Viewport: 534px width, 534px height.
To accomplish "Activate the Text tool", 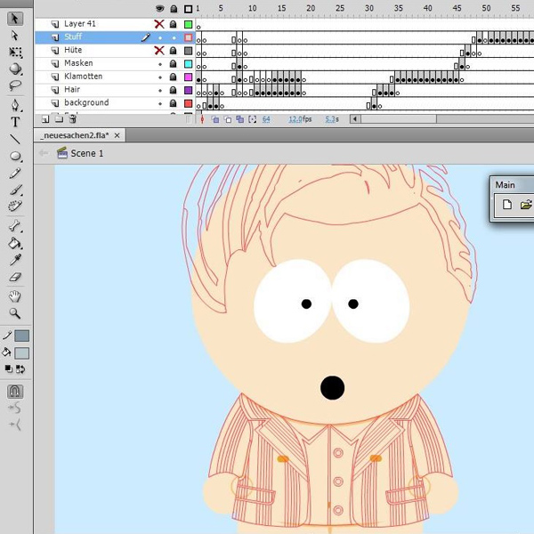I will [15, 122].
